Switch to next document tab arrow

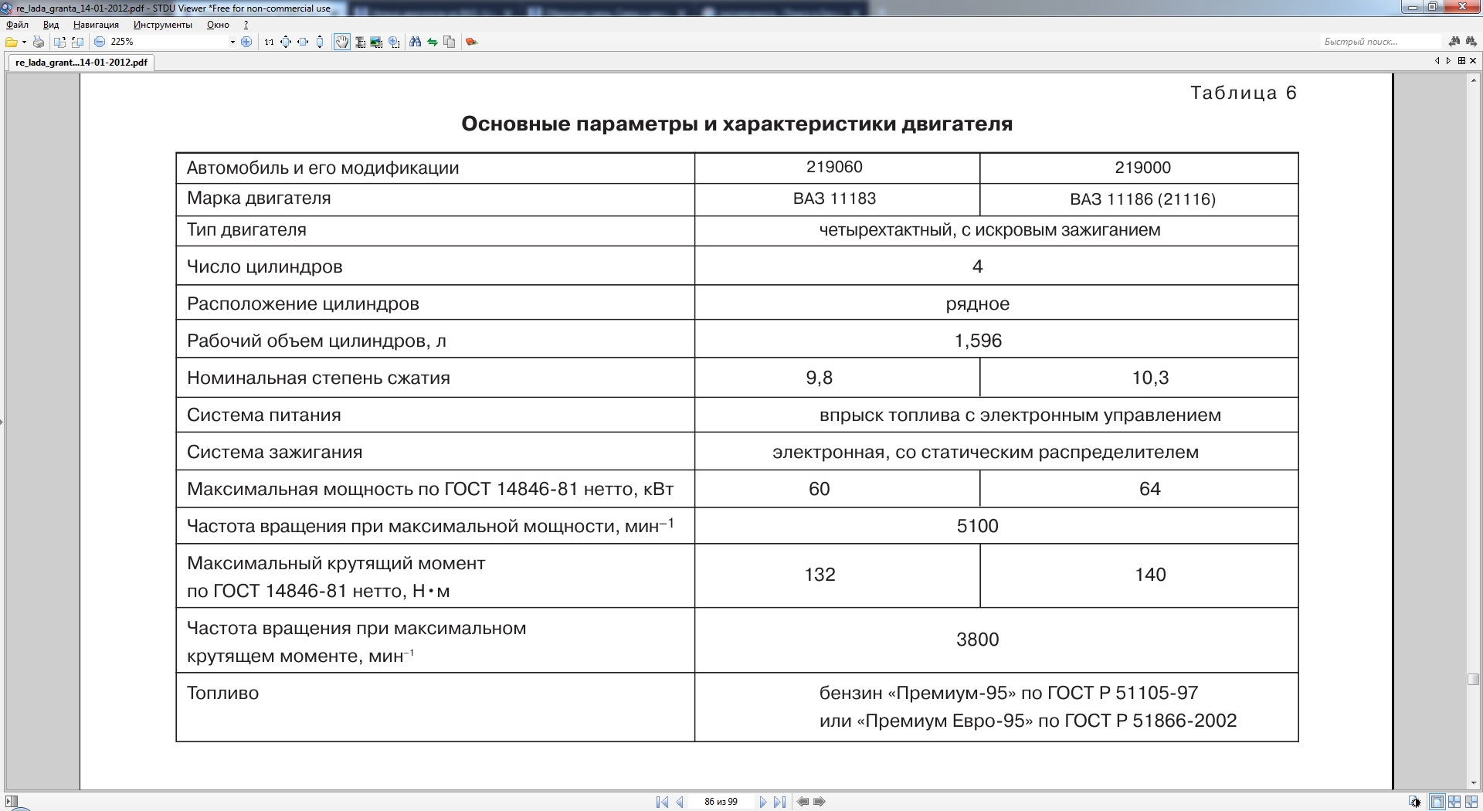1448,61
